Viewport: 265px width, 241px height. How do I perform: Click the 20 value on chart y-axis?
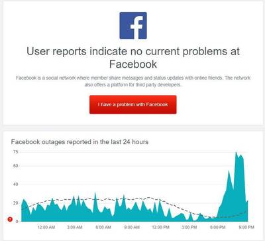(x=15, y=203)
